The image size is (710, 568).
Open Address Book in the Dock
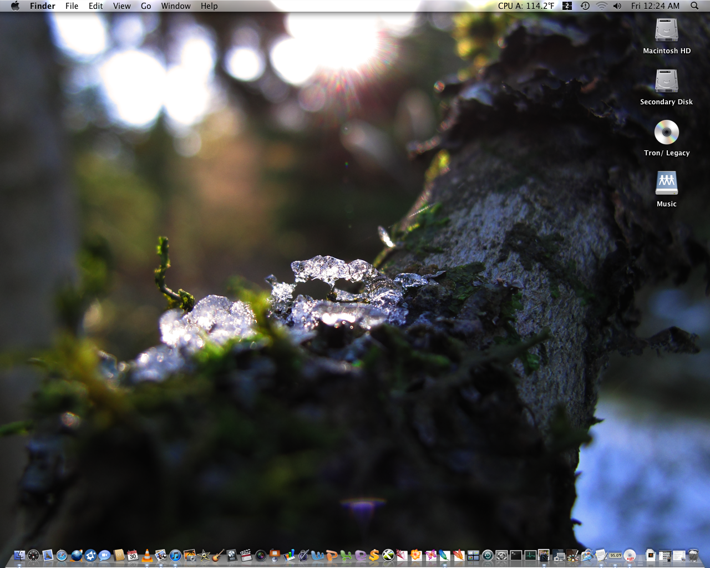(119, 555)
